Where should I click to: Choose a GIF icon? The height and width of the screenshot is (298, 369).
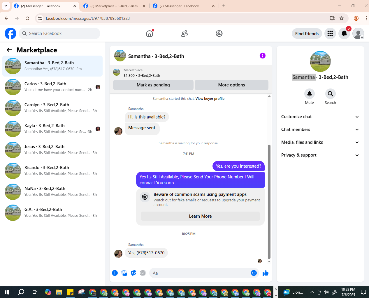pos(143,273)
